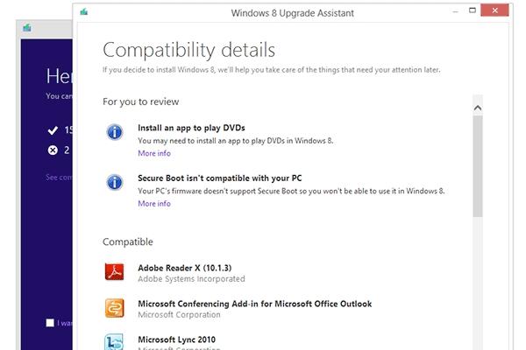The height and width of the screenshot is (350, 526).
Task: Click the white checkmark icon in the purple panel
Action: 53,130
